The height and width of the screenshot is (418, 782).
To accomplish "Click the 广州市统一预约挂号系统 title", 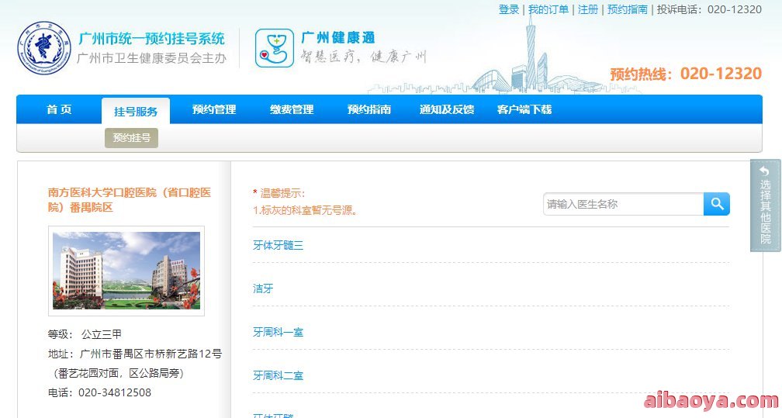I will point(151,39).
